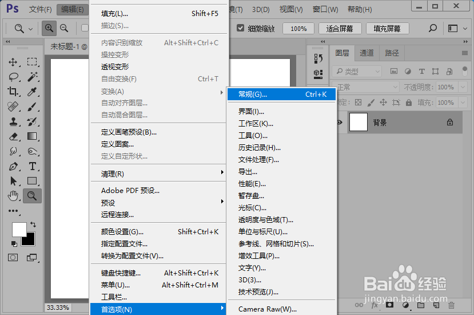The height and width of the screenshot is (315, 474).
Task: Toggle type layers filter icon
Action: click(422, 71)
